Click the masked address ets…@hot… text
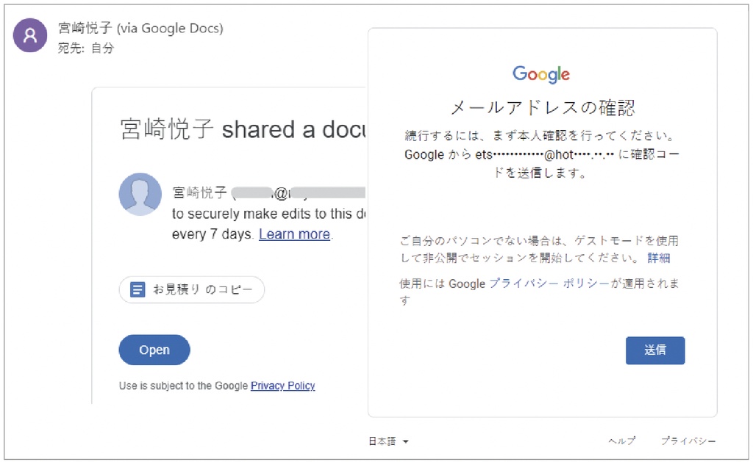 [545, 154]
